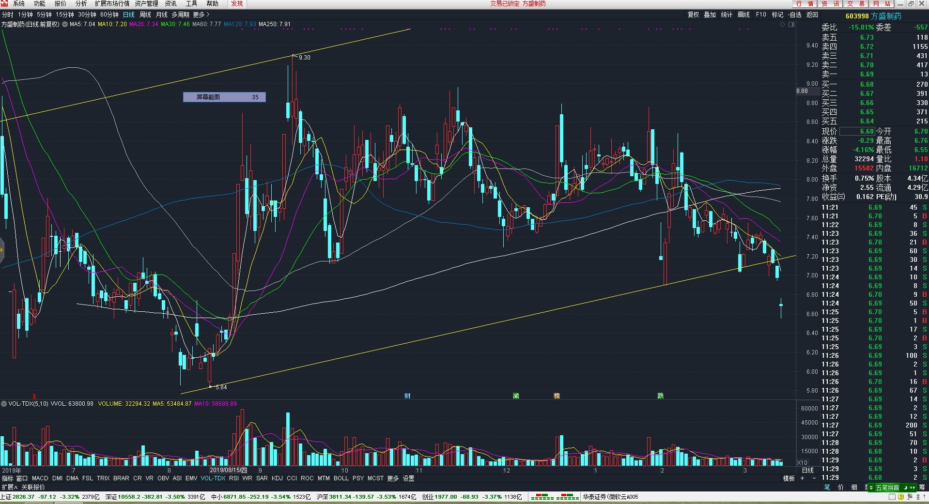The image size is (929, 504).
Task: Click the 网站 button at top-right
Action: coord(882,3)
